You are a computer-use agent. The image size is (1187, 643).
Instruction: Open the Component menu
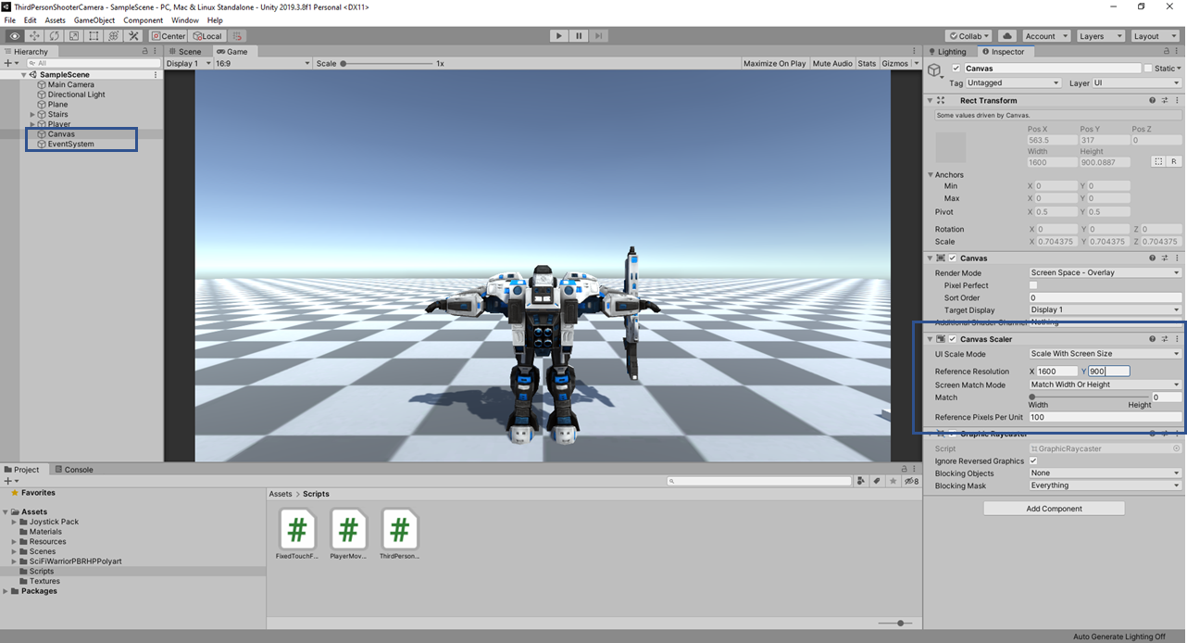[x=144, y=20]
